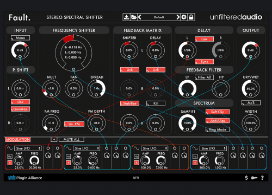This screenshot has width=272, height=195.
Task: Open Sine LFO dropdown on 7.000 Hz modulator
Action: tap(154, 148)
